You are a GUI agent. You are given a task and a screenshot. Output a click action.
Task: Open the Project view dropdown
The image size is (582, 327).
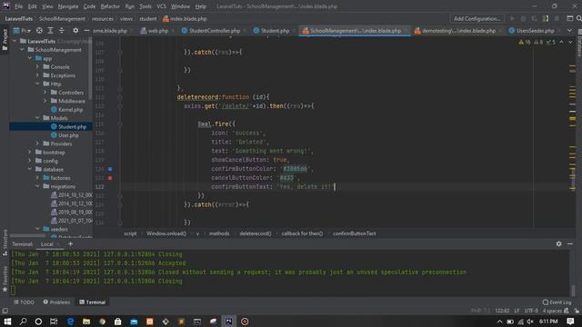22,31
